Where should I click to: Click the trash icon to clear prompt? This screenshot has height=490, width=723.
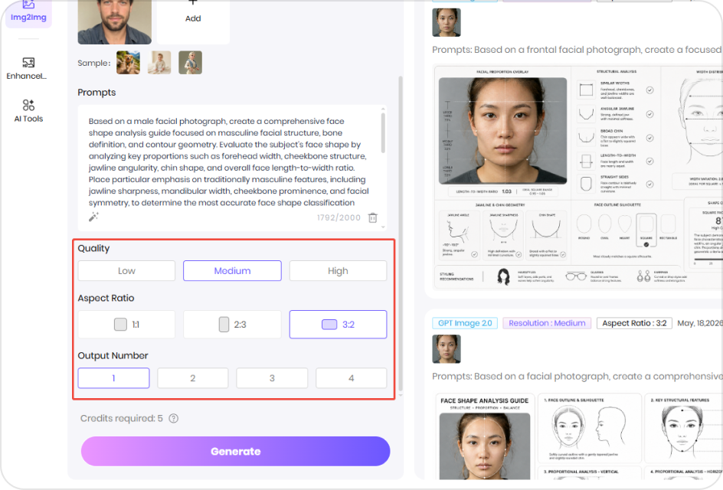[x=372, y=217]
